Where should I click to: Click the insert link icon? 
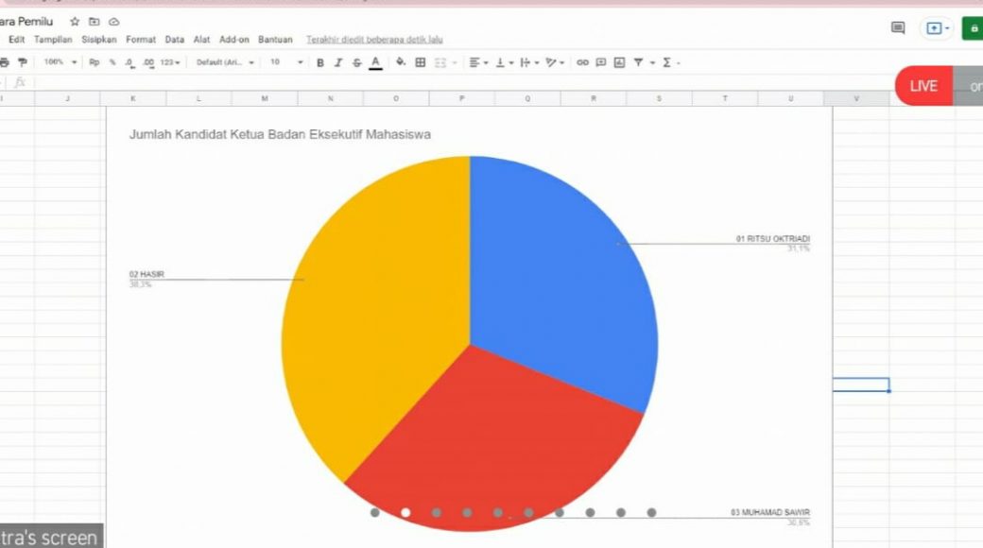pyautogui.click(x=582, y=62)
